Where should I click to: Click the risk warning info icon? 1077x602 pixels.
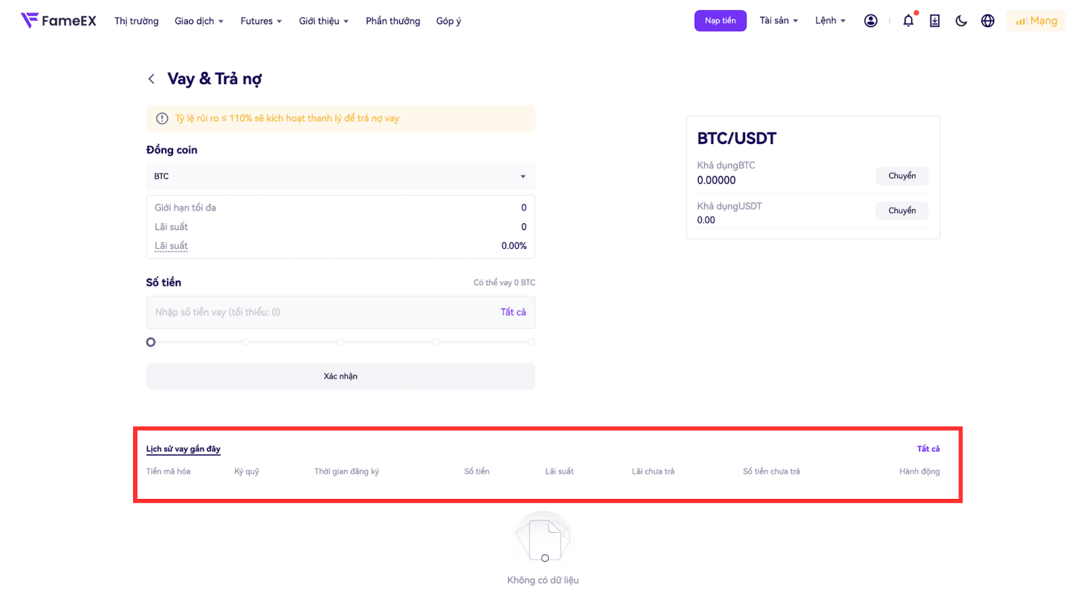(x=162, y=118)
